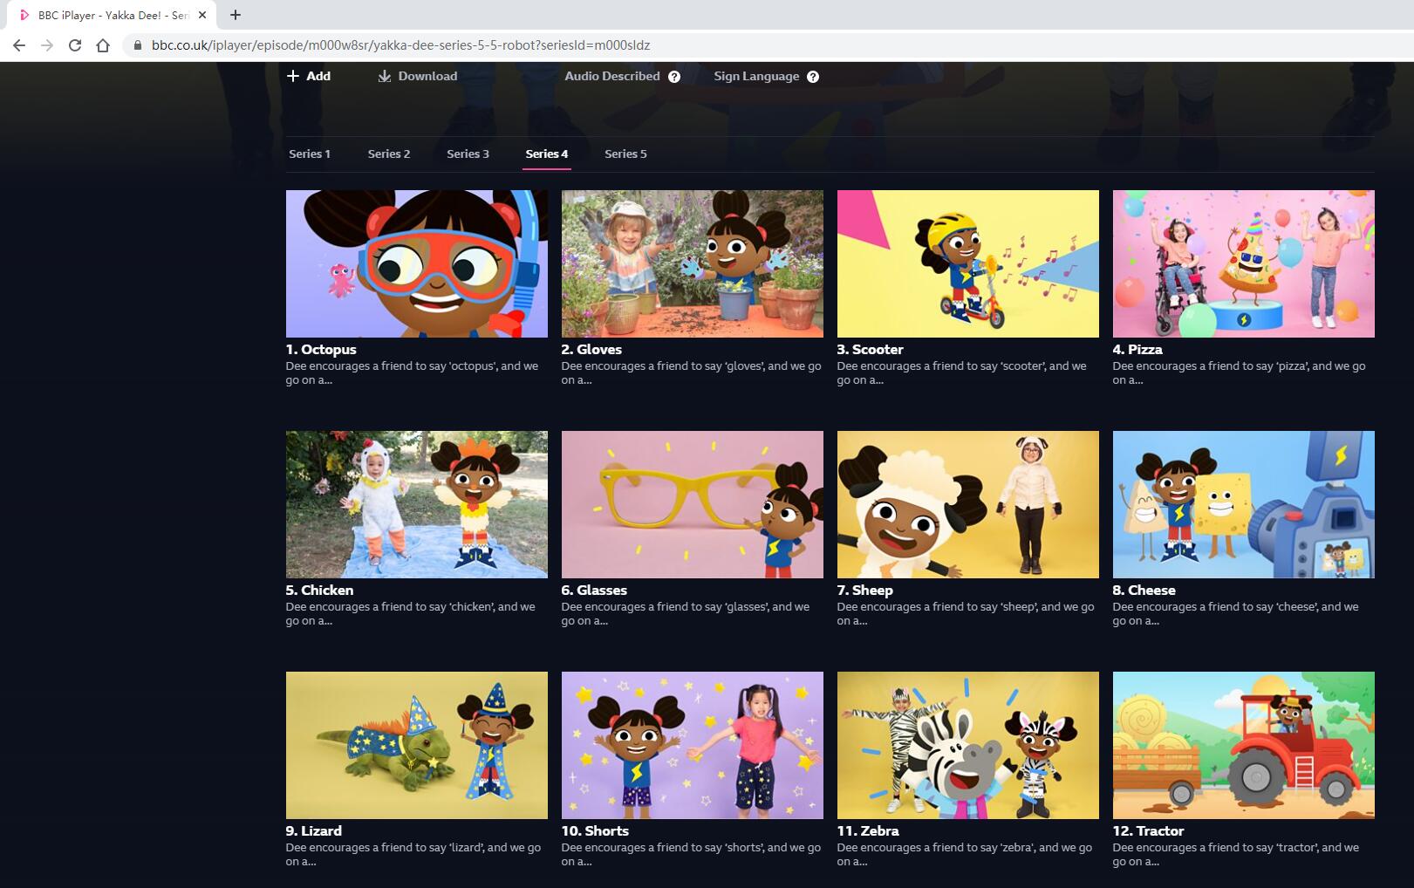Open the Tractor episode thumbnail
Viewport: 1414px width, 888px height.
(x=1244, y=745)
